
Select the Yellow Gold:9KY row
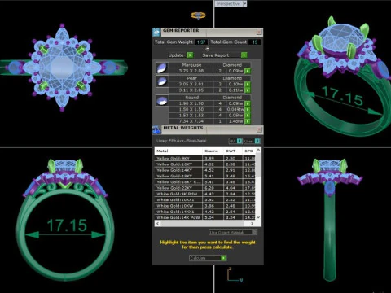(205, 158)
